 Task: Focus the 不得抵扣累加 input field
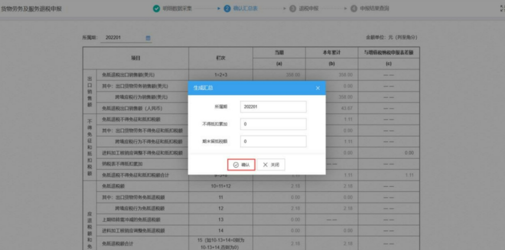tap(273, 124)
